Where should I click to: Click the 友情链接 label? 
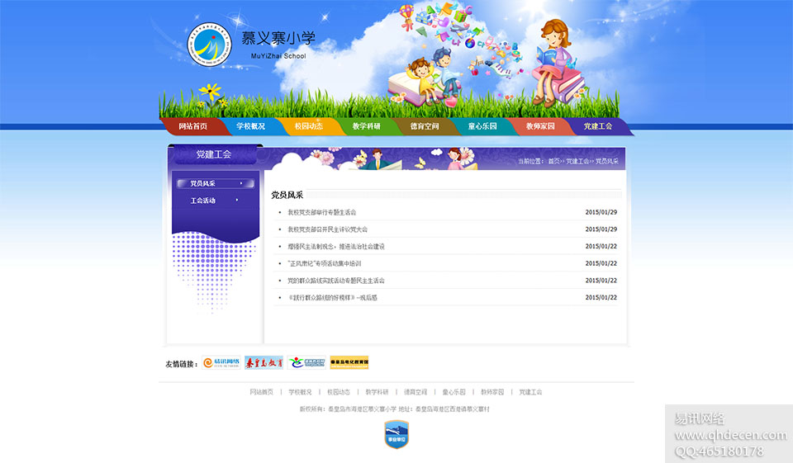181,364
